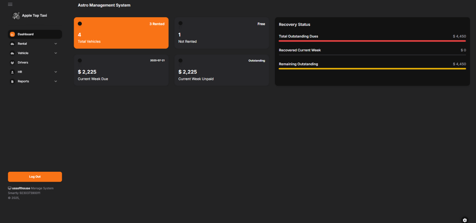Open the Current Week Unpaid card
Screen dimensions: 476x223
222,70
